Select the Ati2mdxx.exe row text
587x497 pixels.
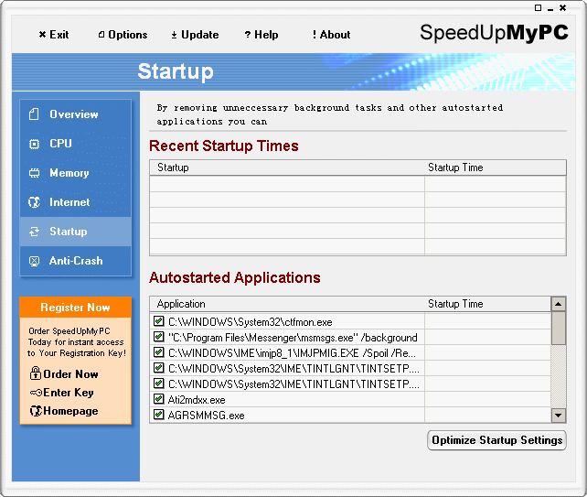pyautogui.click(x=197, y=400)
